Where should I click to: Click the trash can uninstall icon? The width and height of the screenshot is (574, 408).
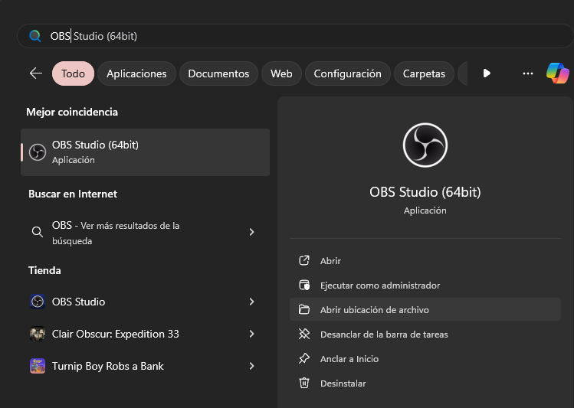[304, 384]
